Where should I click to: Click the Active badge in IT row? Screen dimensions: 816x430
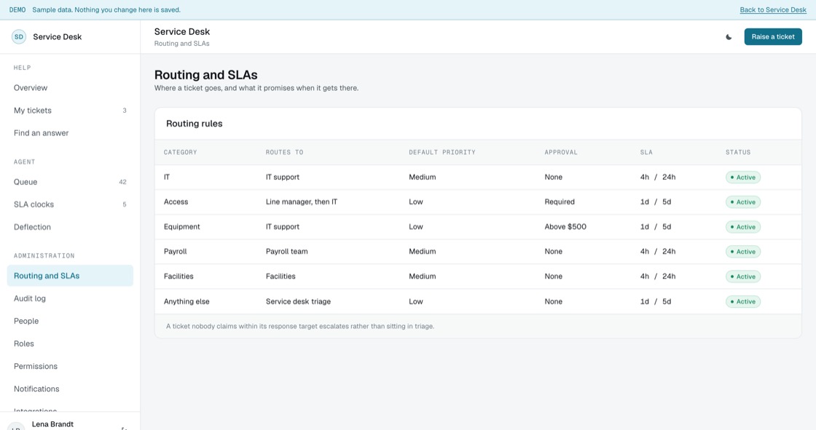[x=743, y=178]
